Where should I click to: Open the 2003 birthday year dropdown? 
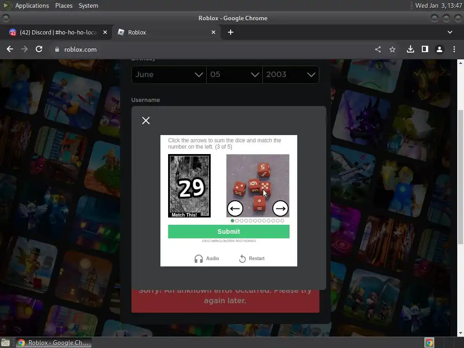pyautogui.click(x=290, y=75)
